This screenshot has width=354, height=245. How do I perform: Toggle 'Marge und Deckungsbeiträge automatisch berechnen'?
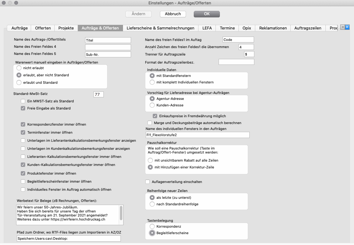coord(150,123)
